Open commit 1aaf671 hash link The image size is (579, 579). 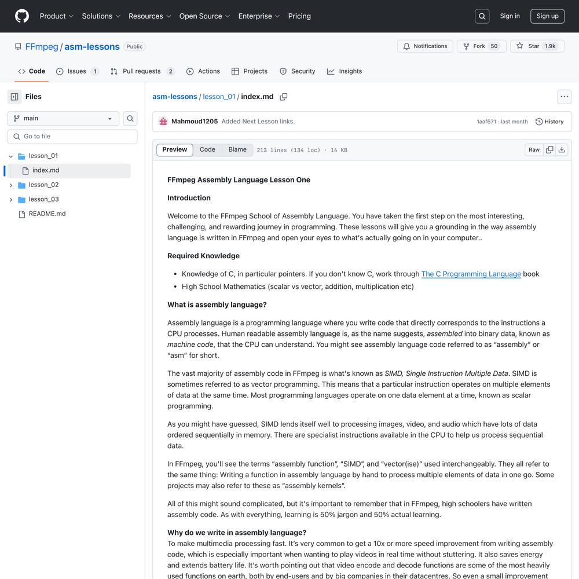486,122
